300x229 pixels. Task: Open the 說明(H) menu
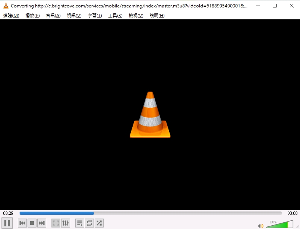(x=157, y=16)
